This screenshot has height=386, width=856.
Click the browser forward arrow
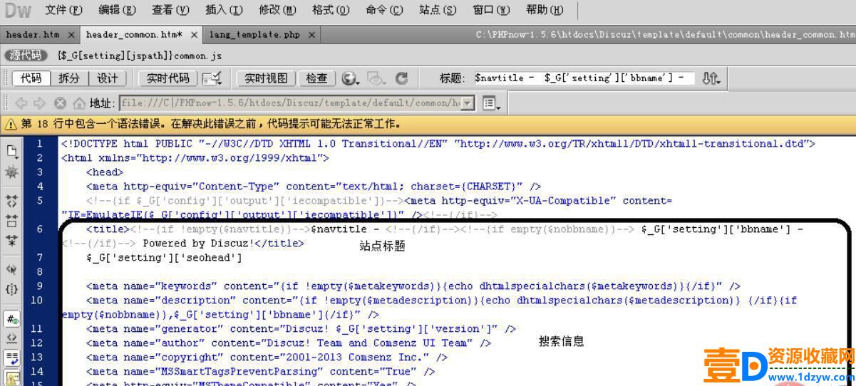click(40, 103)
